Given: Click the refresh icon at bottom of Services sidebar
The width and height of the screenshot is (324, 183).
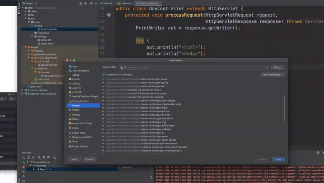Looking at the screenshot, I should click(x=23, y=181).
